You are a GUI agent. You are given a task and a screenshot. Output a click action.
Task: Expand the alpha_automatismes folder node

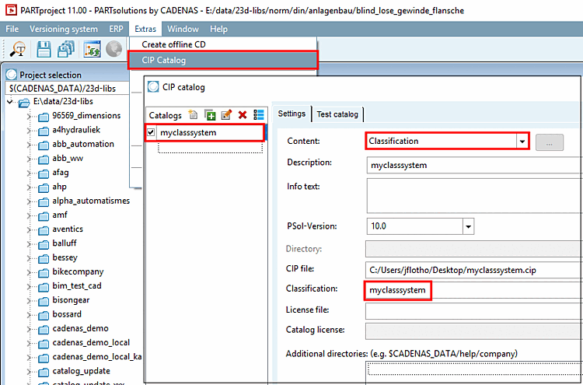point(29,201)
